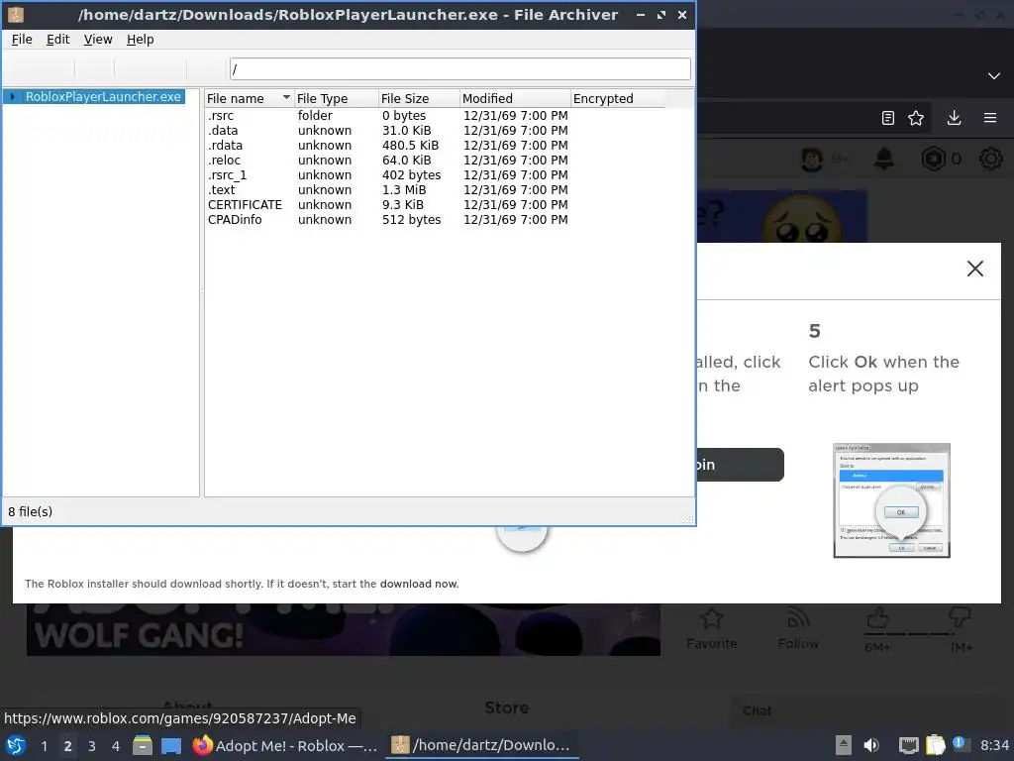Bookmark the page with the star icon
The height and width of the screenshot is (761, 1014).
tap(916, 118)
